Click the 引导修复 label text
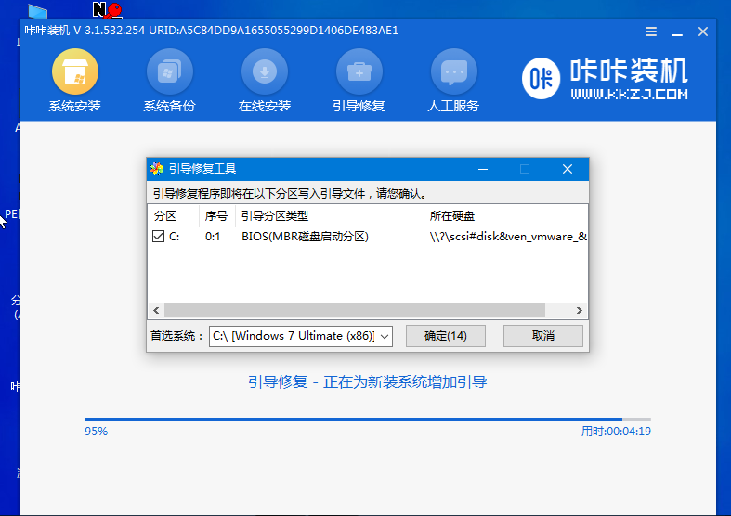Viewport: 731px width, 516px height. (x=359, y=106)
